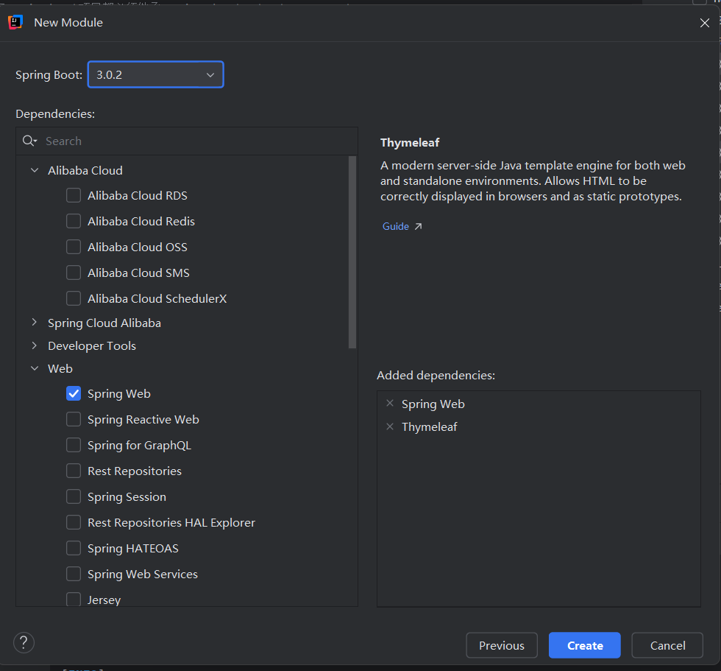Remove Thymeleaf from added dependencies
The height and width of the screenshot is (671, 721).
point(390,426)
